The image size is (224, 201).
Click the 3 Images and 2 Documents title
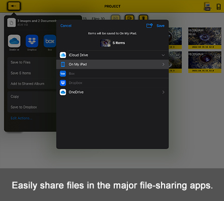click(x=37, y=21)
